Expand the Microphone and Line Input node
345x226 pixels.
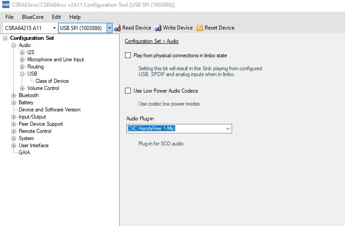click(22, 60)
